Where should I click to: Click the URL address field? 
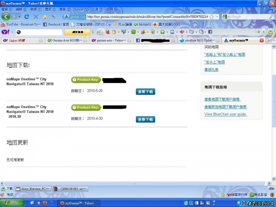(147, 17)
